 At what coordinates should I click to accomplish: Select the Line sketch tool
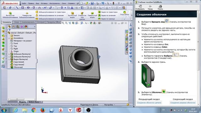(x=17, y=8)
